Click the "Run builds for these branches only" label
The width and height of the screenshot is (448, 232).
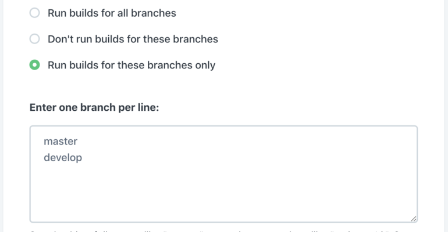131,65
